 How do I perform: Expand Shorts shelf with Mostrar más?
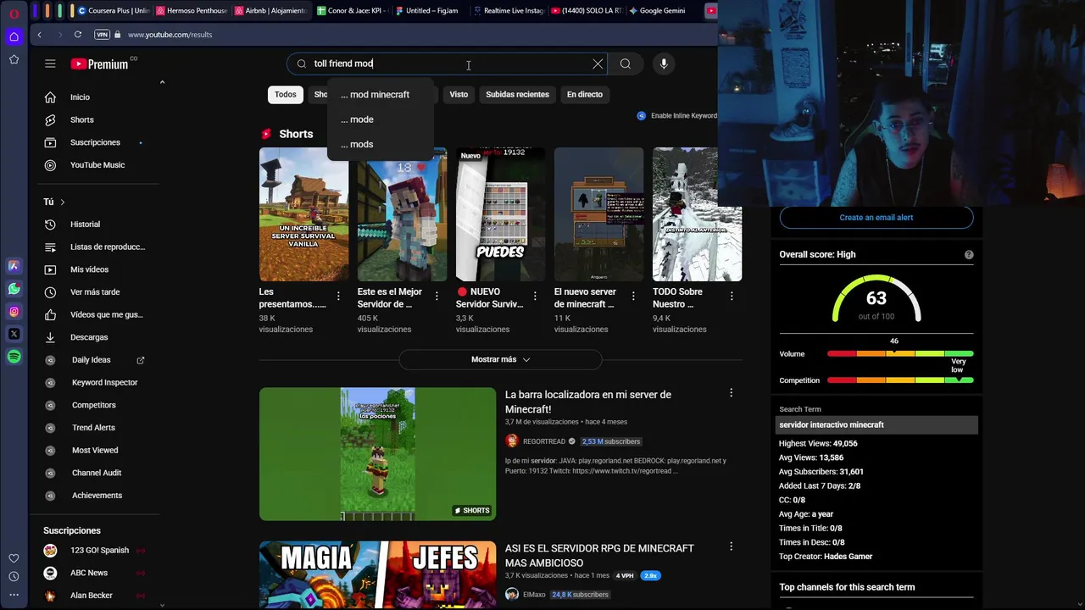(x=500, y=359)
